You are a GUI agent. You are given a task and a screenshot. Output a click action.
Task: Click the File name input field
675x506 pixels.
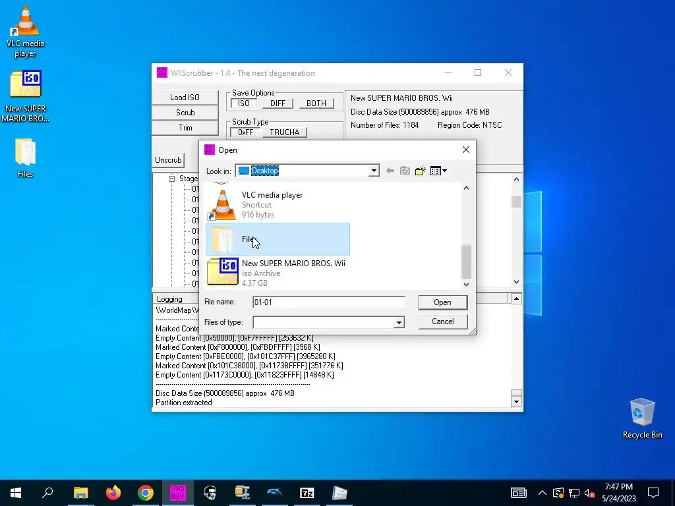pos(329,302)
